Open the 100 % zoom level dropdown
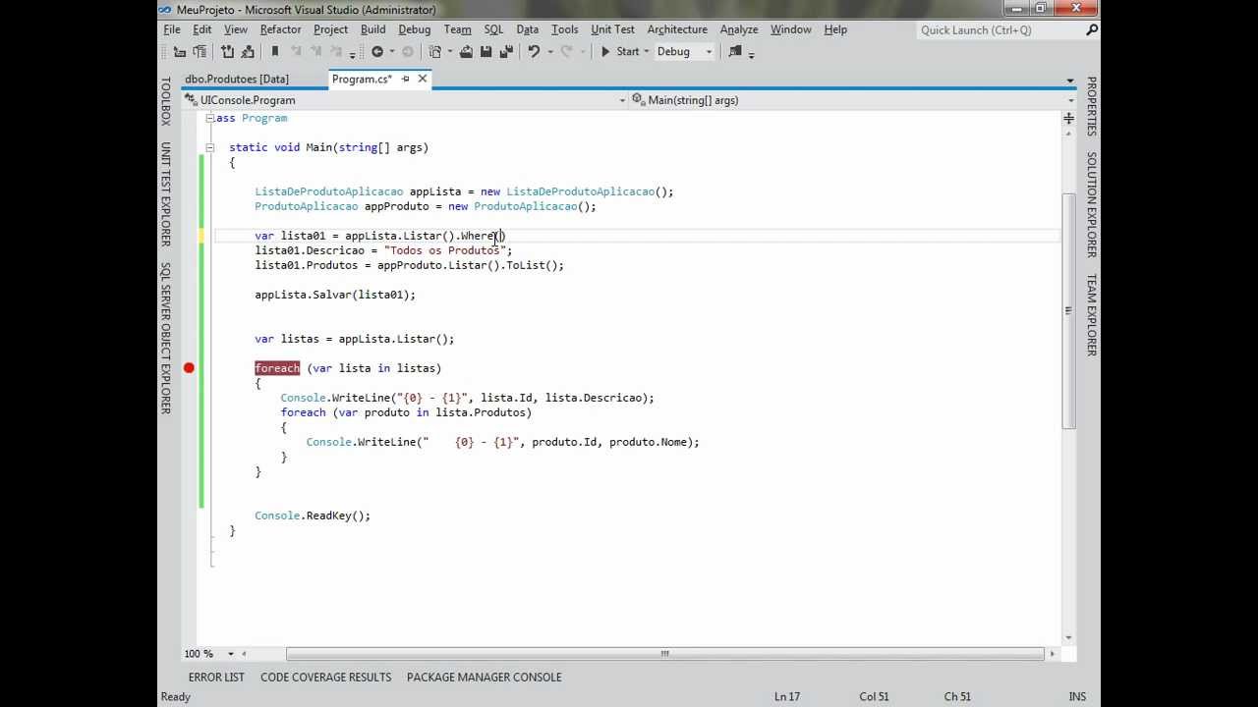Image resolution: width=1258 pixels, height=707 pixels. (231, 654)
